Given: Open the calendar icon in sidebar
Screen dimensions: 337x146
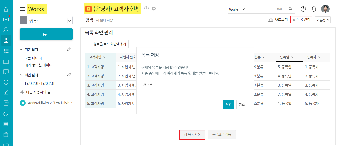Looking at the screenshot, I should [x=6, y=61].
